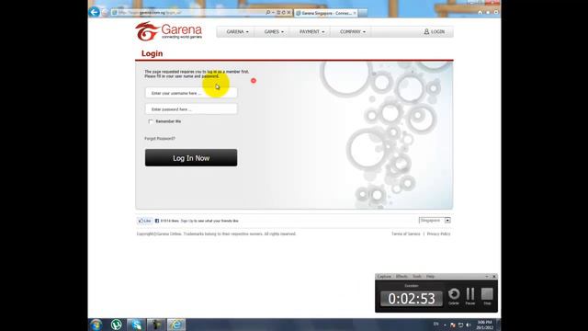
Task: Open uTorrent from the taskbar
Action: pos(117,325)
